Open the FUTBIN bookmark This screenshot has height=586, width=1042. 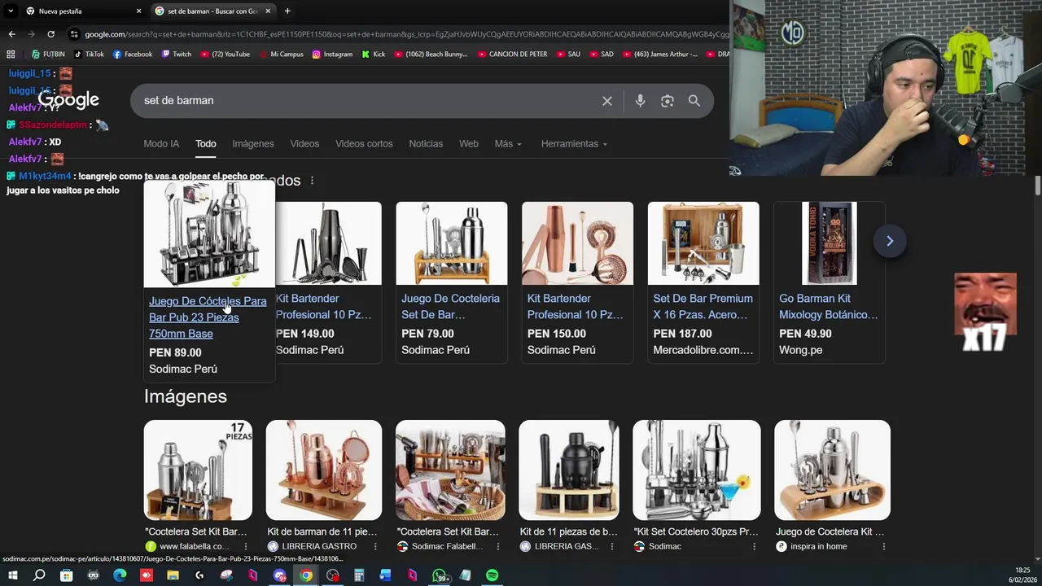tap(48, 55)
